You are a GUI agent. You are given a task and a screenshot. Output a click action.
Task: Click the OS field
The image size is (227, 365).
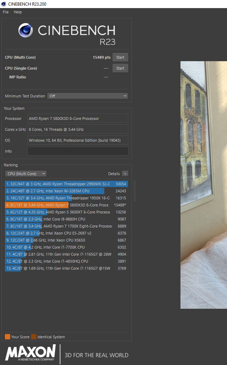pos(78,140)
